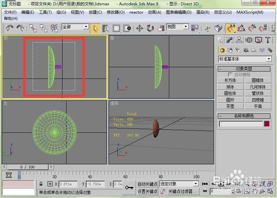Image resolution: width=277 pixels, height=198 pixels.
Task: Open the 编辑(E) menu
Action: coord(28,12)
